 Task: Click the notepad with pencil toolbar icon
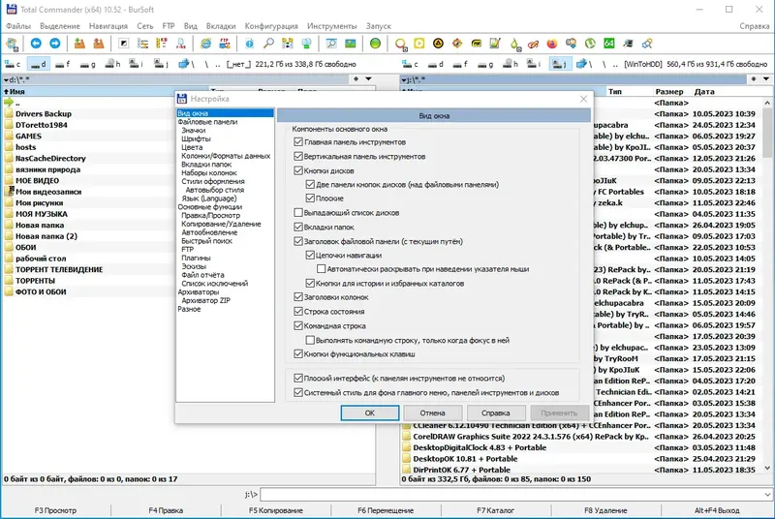tap(495, 44)
